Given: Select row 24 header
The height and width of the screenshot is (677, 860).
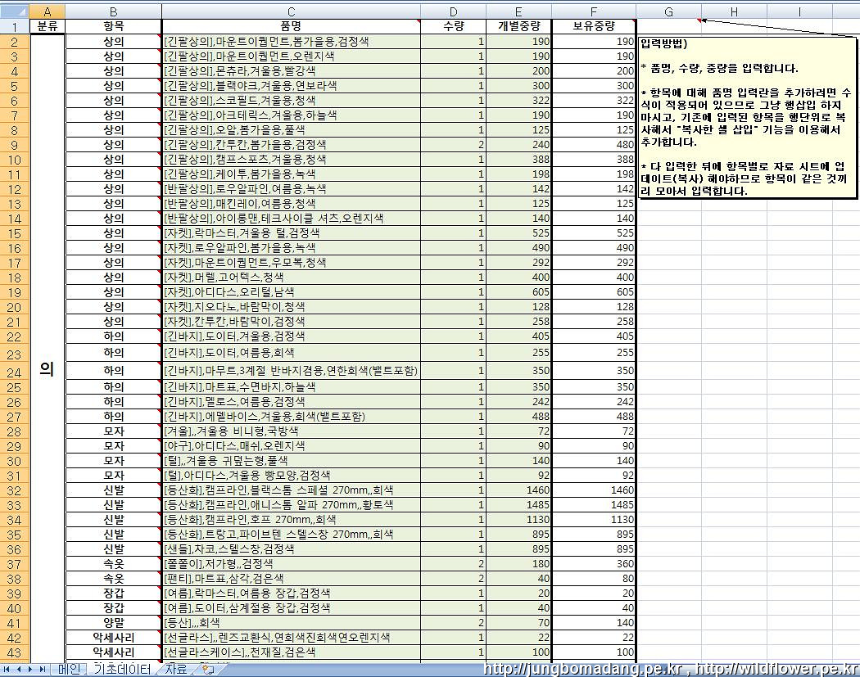Looking at the screenshot, I should pos(14,371).
